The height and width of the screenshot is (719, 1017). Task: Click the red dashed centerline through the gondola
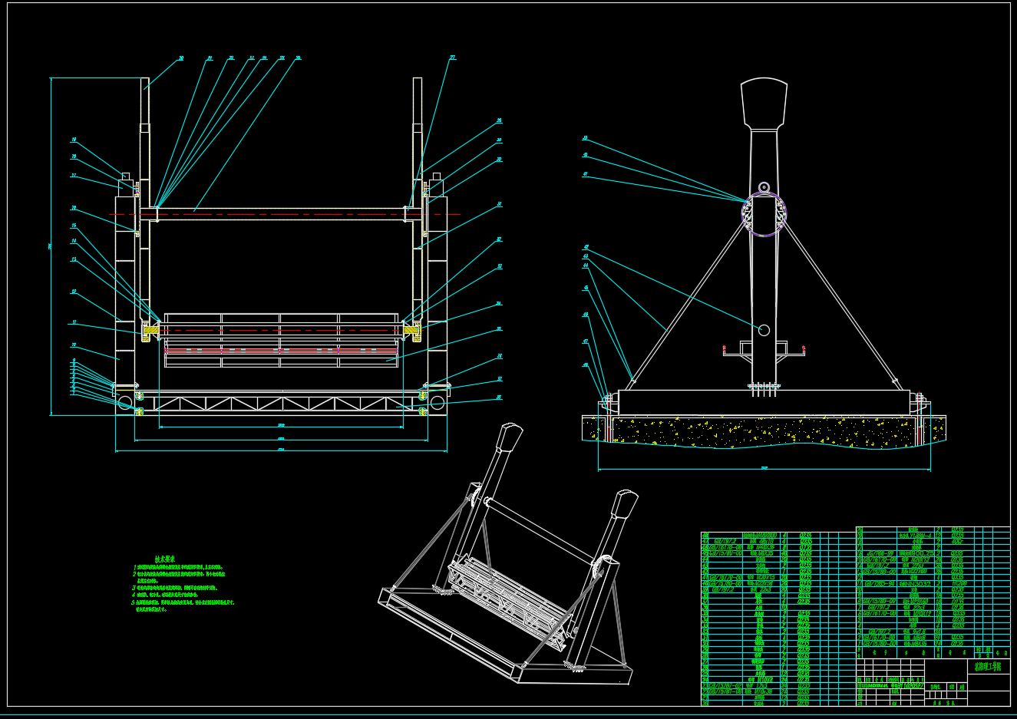pos(281,330)
